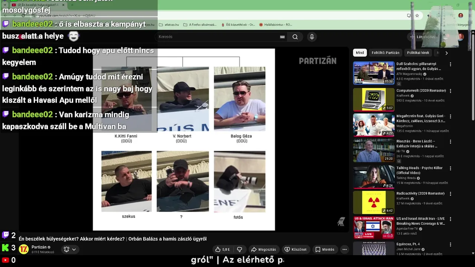This screenshot has width=475, height=267.
Task: Open the Megafrontin feat. Gulyás Geri thumbnail
Action: pos(373,125)
